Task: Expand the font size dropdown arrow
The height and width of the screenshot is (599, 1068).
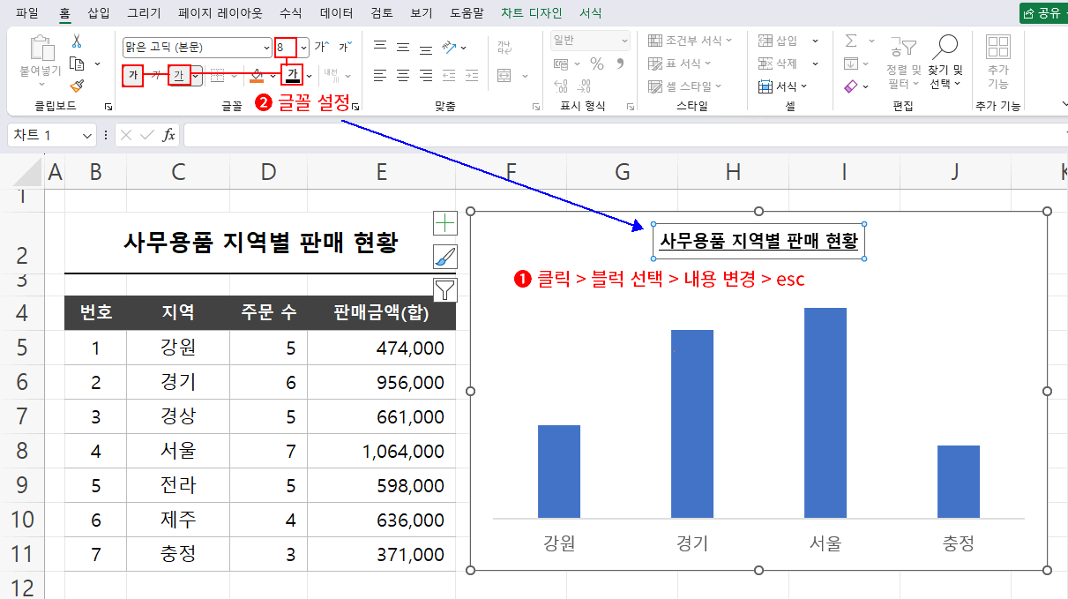Action: [x=304, y=48]
